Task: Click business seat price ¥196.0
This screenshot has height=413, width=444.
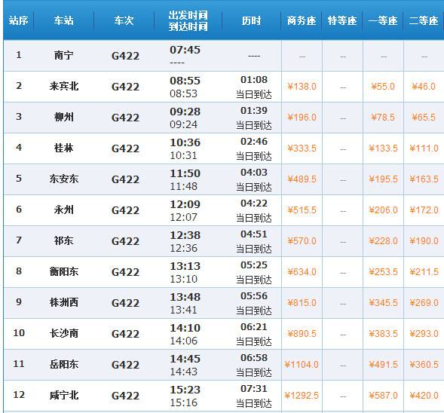Action: [x=302, y=117]
